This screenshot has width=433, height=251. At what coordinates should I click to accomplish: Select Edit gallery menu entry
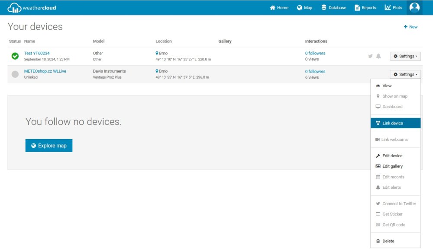point(392,166)
